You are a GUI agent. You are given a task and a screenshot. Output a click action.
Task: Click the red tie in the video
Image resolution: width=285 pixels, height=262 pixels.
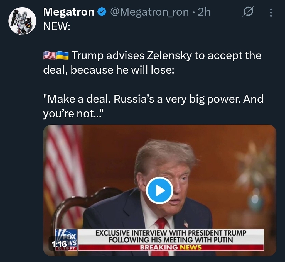tap(161, 223)
